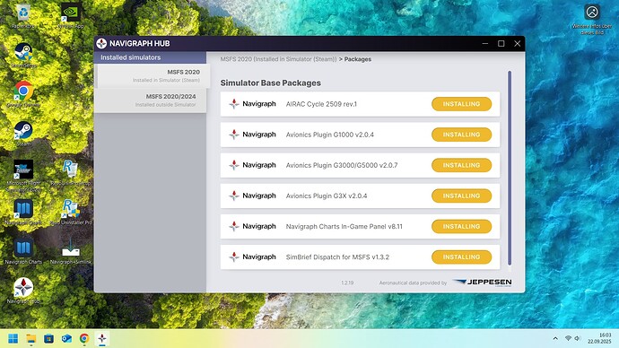This screenshot has width=619, height=348.
Task: Click the taskbar clock and date
Action: point(599,338)
